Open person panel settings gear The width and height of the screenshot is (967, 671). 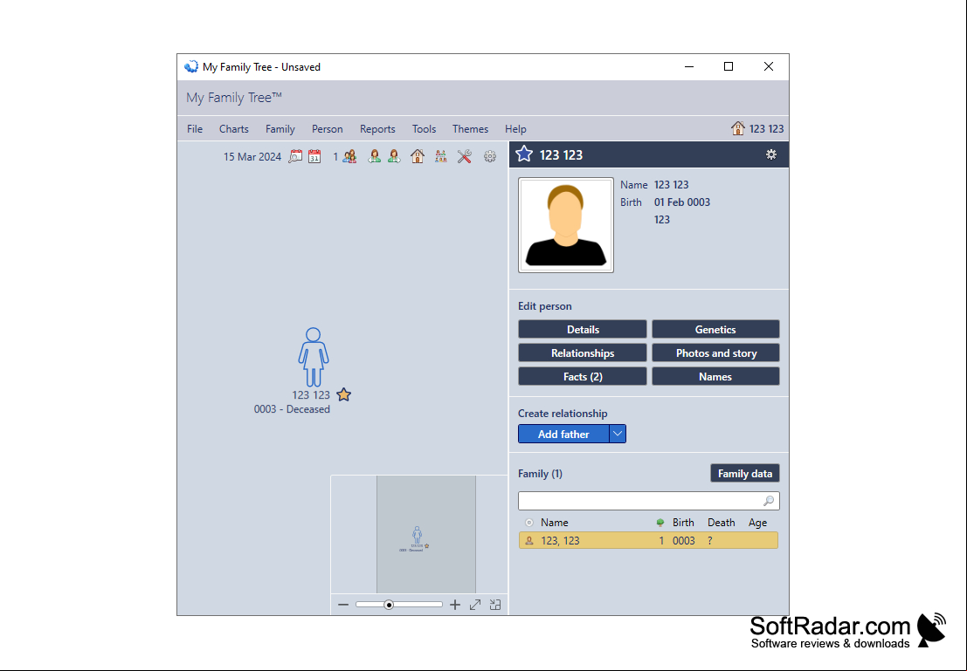[x=770, y=154]
